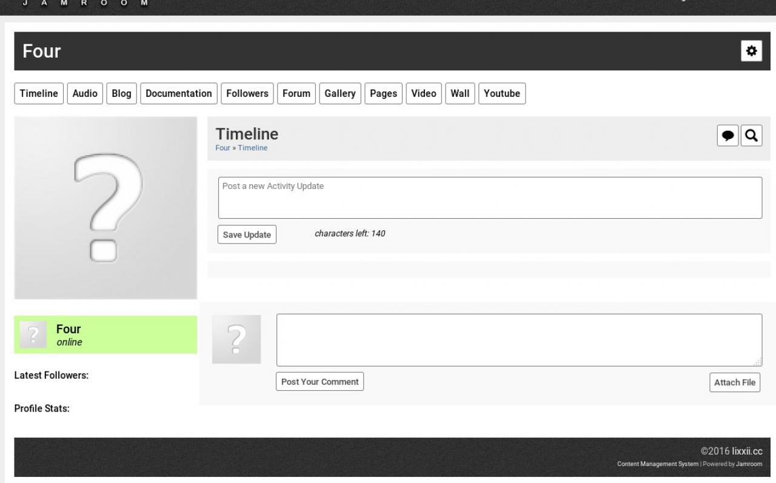The image size is (776, 483).
Task: Click inside the comment text area
Action: tap(518, 339)
